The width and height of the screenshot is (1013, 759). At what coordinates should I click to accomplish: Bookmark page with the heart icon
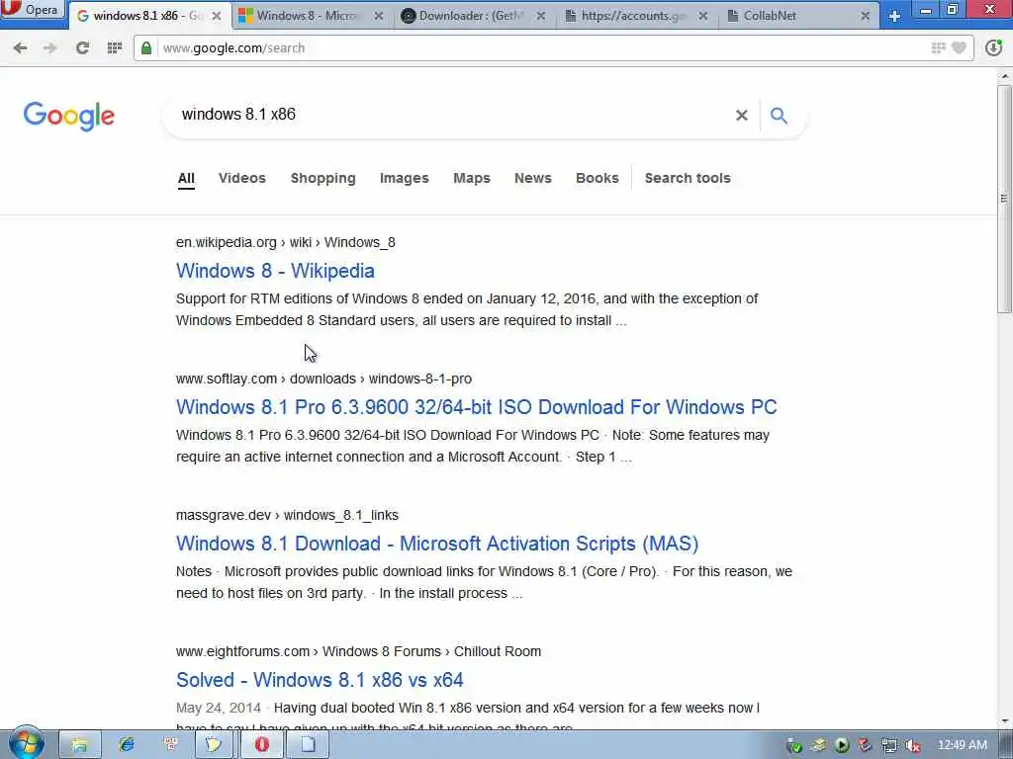tap(959, 47)
